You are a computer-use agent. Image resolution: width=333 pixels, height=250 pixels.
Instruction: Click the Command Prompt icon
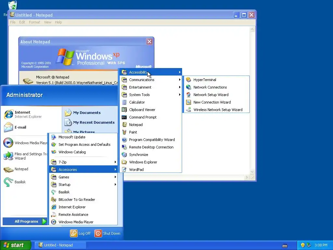click(x=124, y=117)
